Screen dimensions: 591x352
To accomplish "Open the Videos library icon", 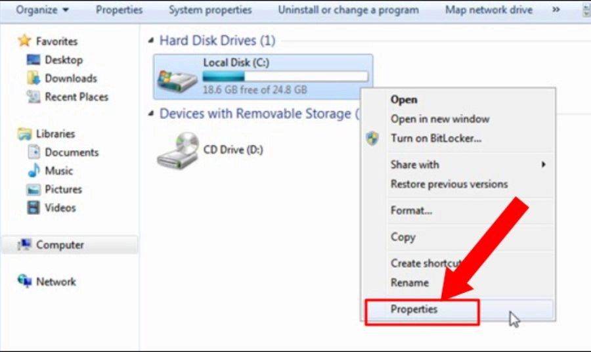I will [x=33, y=208].
